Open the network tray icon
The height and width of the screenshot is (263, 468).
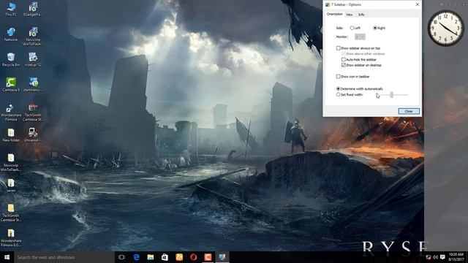429,257
